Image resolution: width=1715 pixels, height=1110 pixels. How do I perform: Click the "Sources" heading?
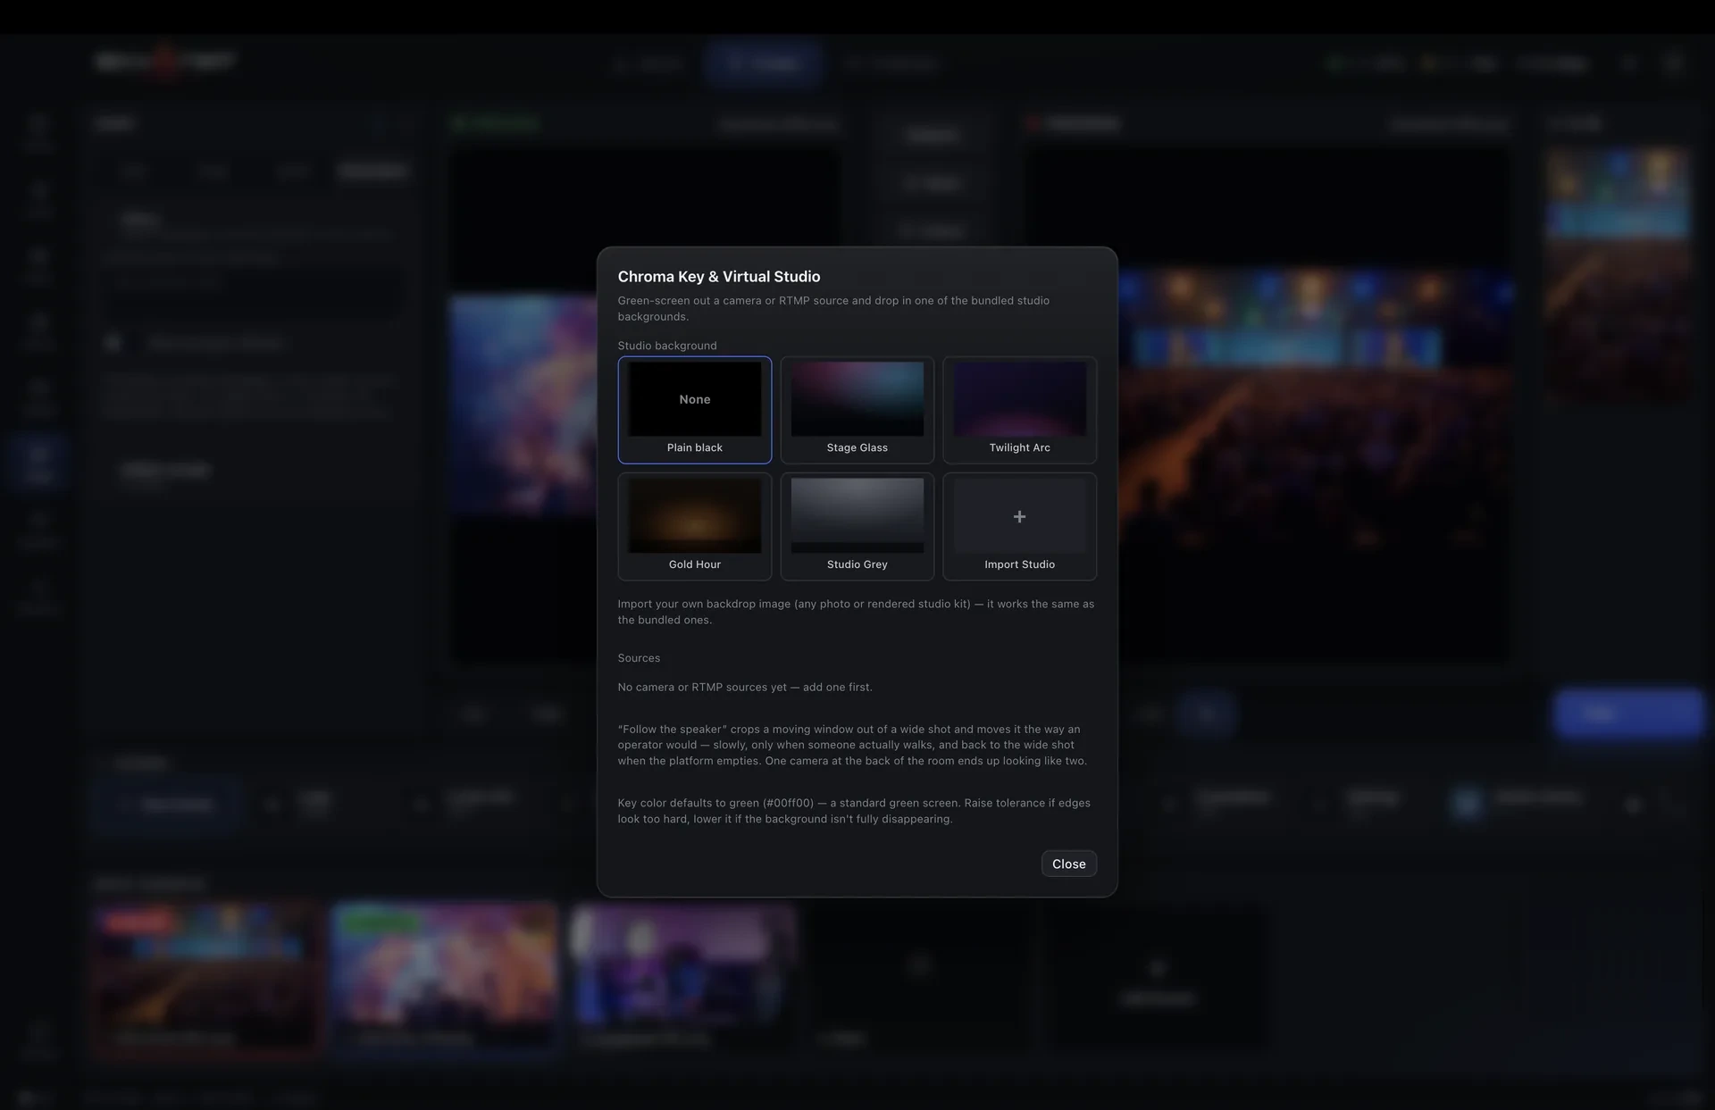(x=639, y=658)
